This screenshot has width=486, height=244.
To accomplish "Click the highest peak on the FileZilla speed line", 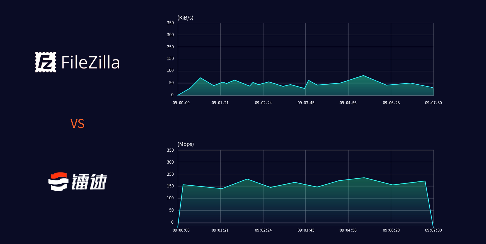I will coord(363,76).
